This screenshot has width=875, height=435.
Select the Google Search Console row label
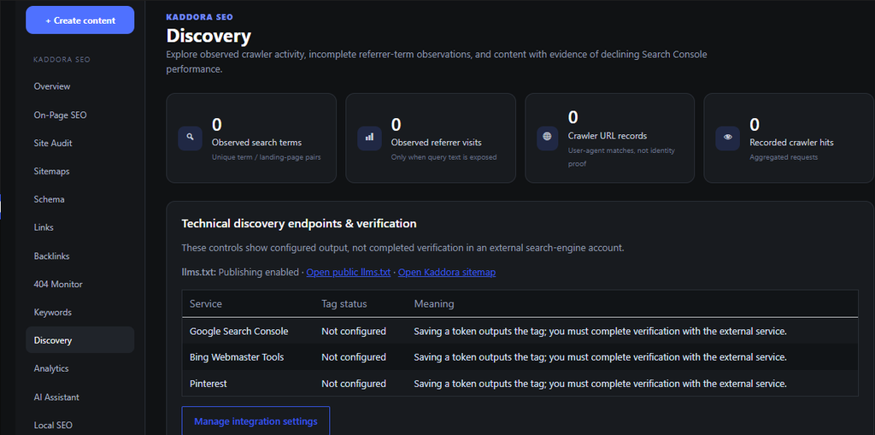click(239, 331)
